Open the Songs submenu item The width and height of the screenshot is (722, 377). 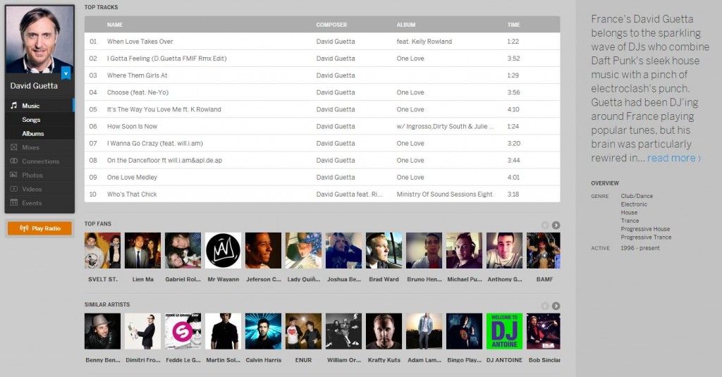(31, 120)
